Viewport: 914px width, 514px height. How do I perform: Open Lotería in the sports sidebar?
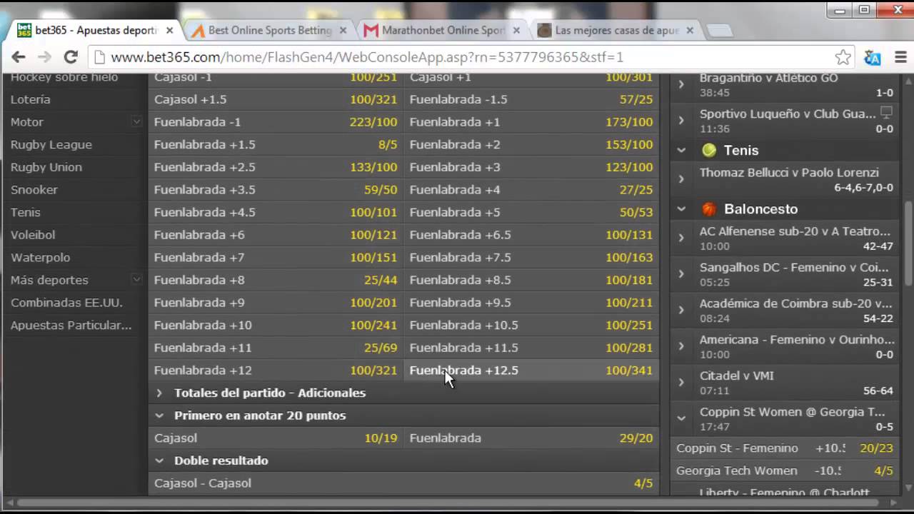[x=30, y=99]
